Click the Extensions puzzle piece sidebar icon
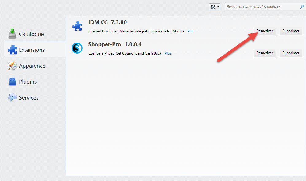 (x=12, y=50)
